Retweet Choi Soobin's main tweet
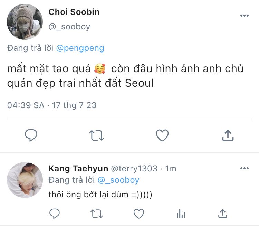Viewport: 259px width, 226px height. pos(97,135)
